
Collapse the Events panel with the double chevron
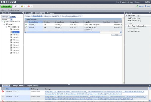149,85
